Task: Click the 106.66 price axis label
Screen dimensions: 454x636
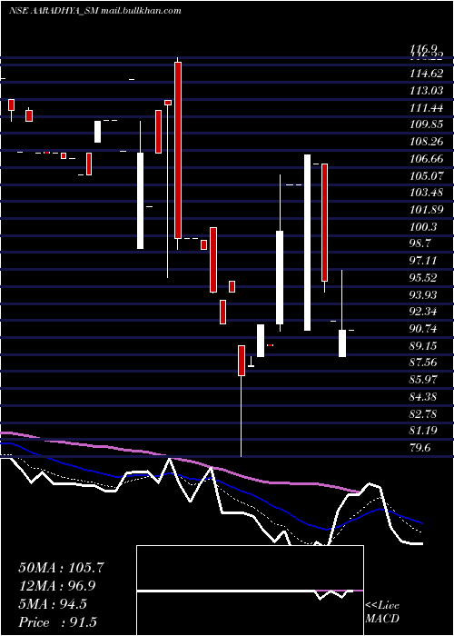Action: (426, 159)
